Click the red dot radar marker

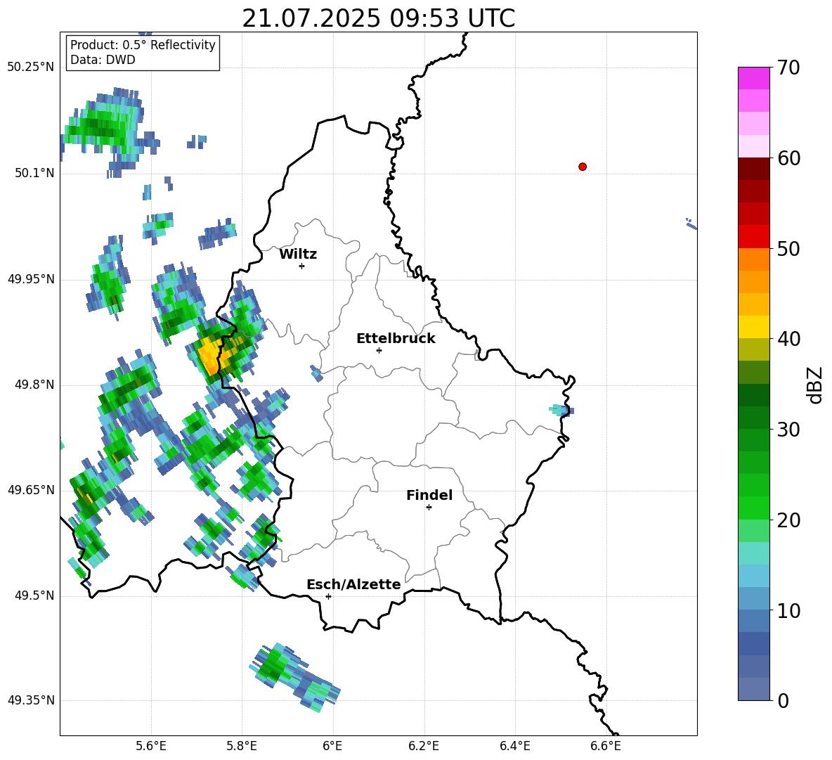[x=583, y=167]
